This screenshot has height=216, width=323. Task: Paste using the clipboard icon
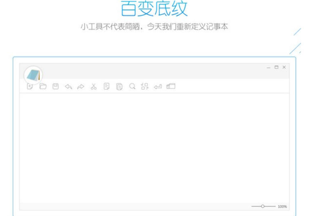(x=119, y=86)
